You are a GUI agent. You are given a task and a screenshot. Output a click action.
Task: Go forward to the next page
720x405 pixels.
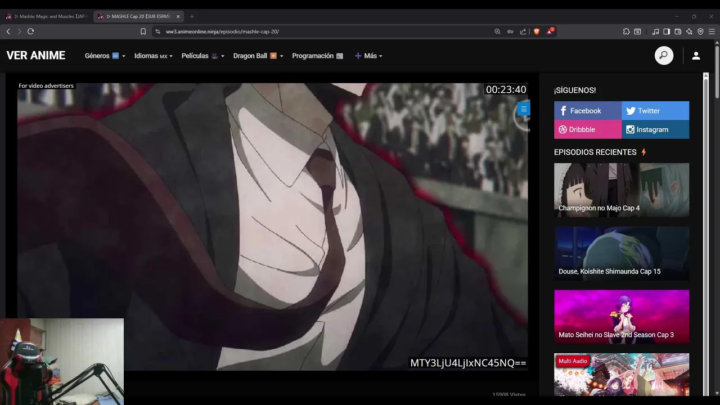click(19, 31)
